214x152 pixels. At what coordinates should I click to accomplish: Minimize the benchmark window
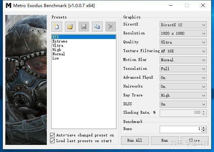pos(171,5)
